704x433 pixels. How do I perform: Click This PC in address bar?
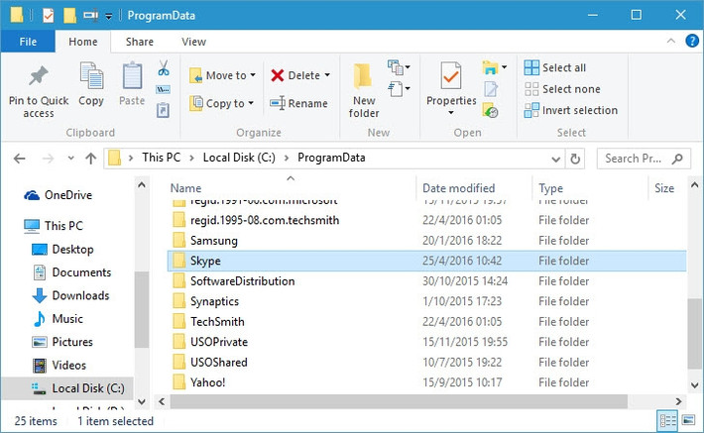(162, 158)
